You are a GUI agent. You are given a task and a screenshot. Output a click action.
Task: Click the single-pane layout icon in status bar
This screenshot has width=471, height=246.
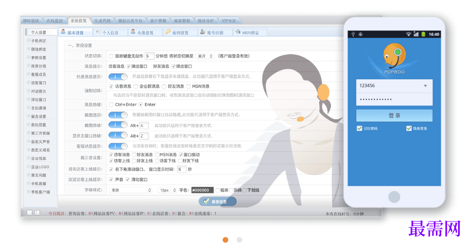tap(30, 213)
